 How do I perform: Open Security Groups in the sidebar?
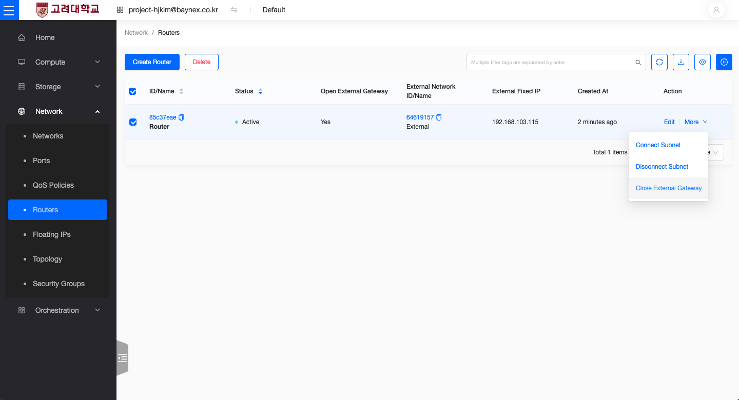(57, 284)
